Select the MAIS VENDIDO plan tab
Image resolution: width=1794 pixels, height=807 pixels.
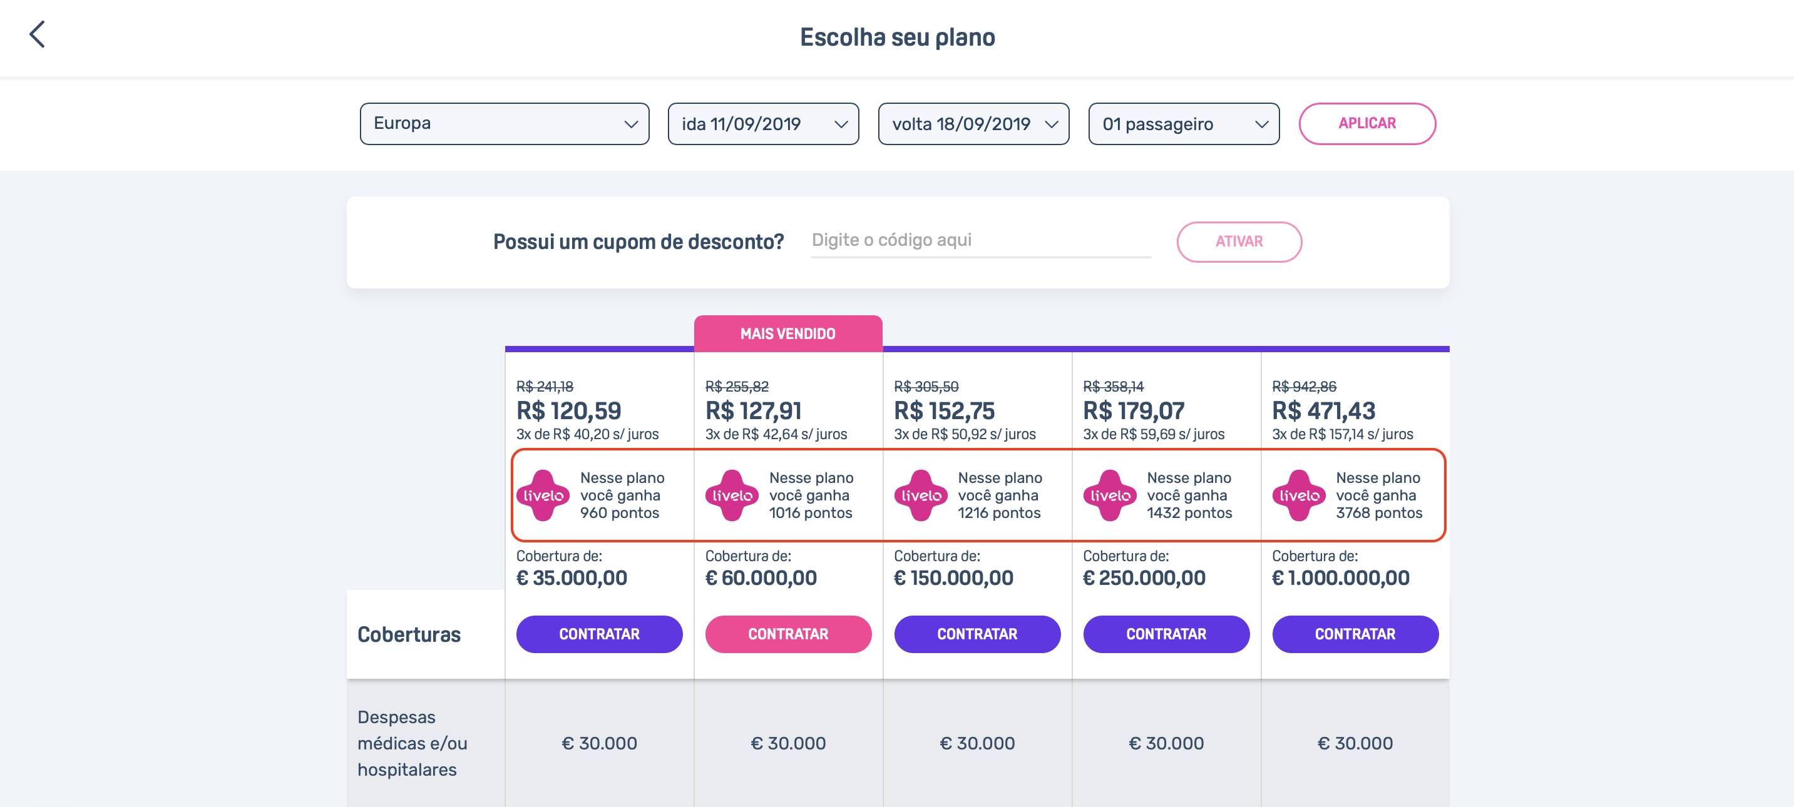pyautogui.click(x=788, y=333)
